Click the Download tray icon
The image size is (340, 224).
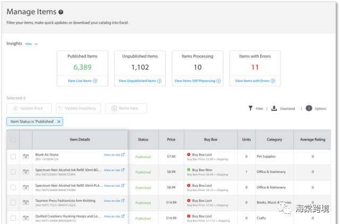click(274, 108)
